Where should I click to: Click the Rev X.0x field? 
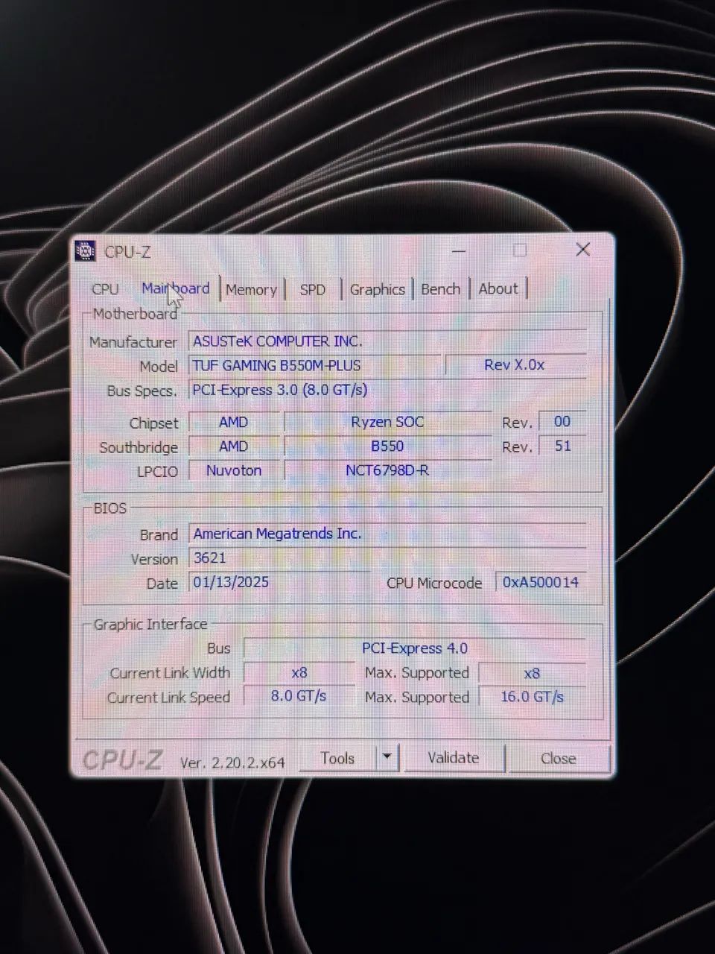click(x=515, y=365)
